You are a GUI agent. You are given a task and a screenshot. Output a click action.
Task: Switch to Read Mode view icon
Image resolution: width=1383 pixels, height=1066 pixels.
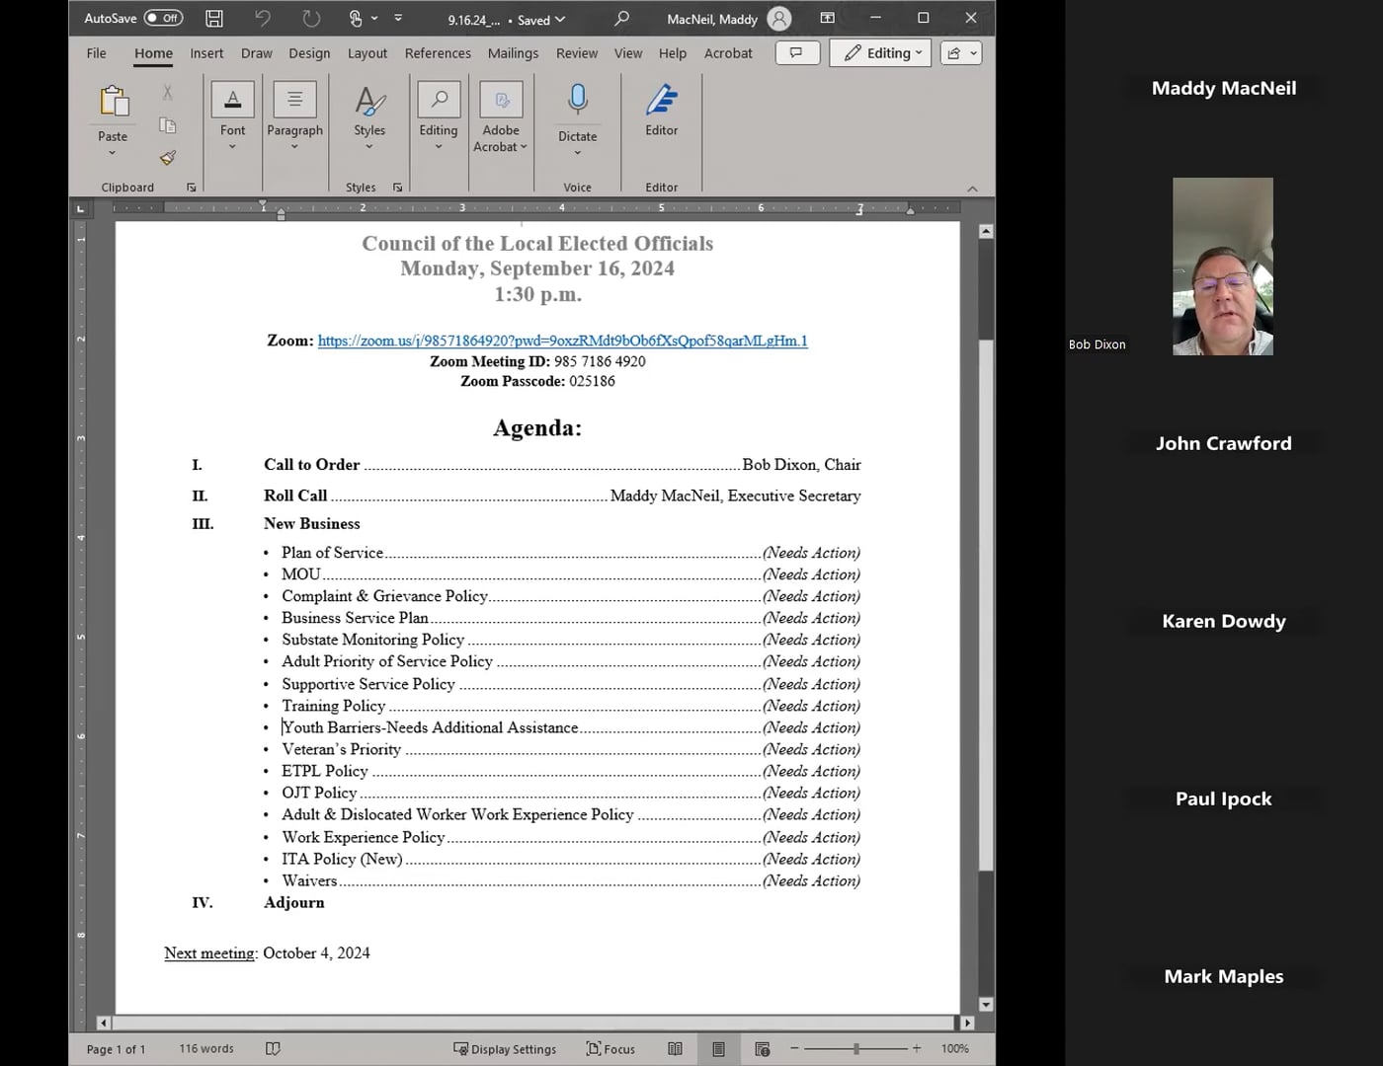(x=675, y=1049)
